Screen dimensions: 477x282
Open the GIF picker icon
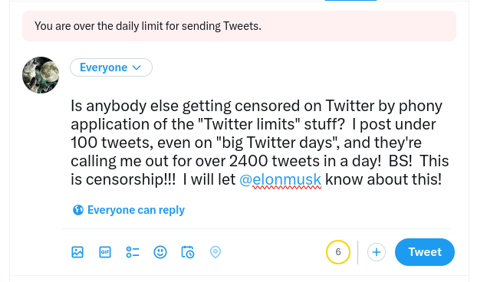pyautogui.click(x=105, y=252)
